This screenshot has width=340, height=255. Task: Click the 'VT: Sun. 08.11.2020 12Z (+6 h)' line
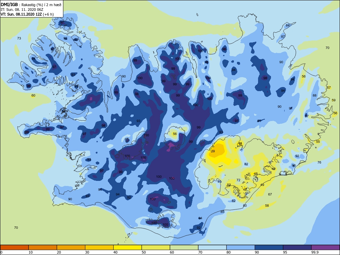coord(27,14)
